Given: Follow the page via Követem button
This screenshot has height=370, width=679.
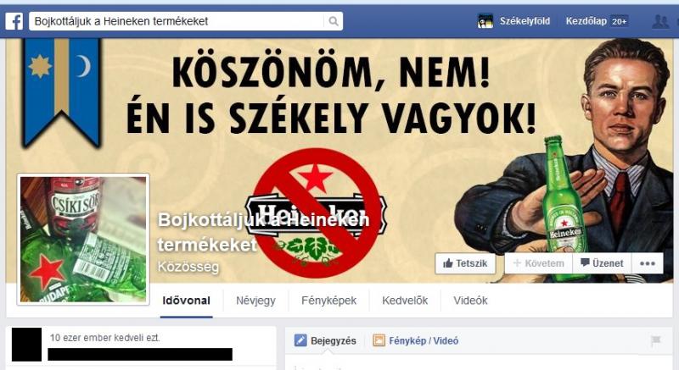Looking at the screenshot, I should tap(539, 263).
